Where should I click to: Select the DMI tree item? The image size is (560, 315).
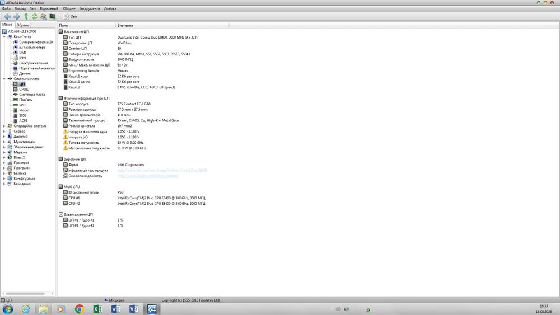click(22, 53)
